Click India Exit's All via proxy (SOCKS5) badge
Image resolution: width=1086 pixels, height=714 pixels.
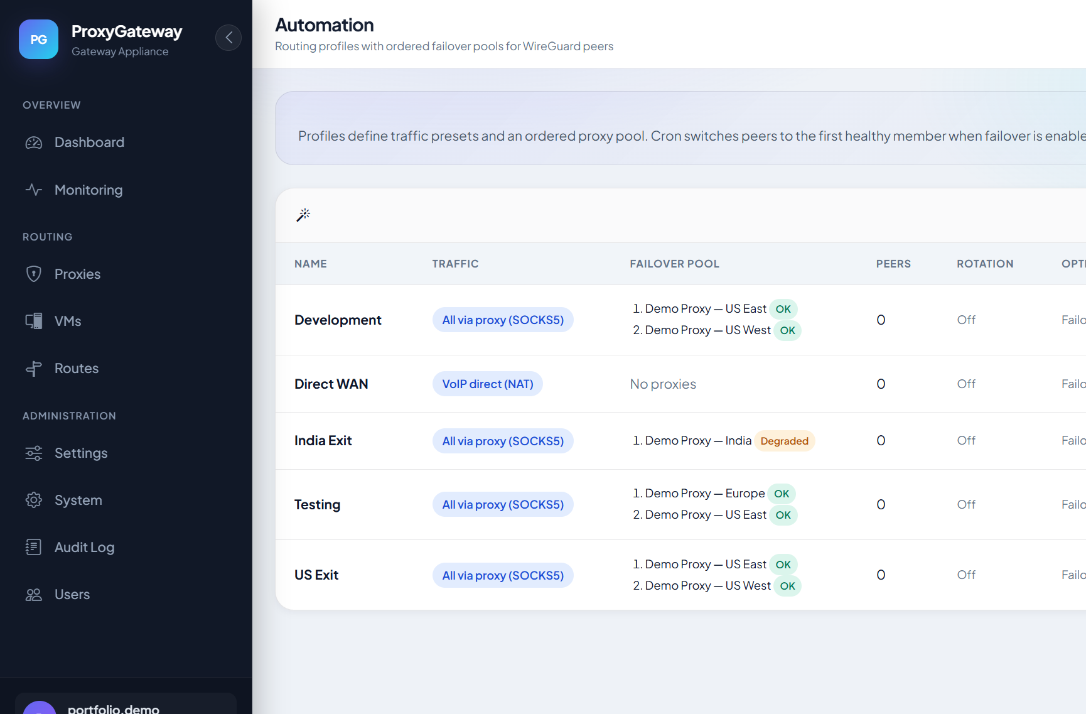pyautogui.click(x=503, y=441)
